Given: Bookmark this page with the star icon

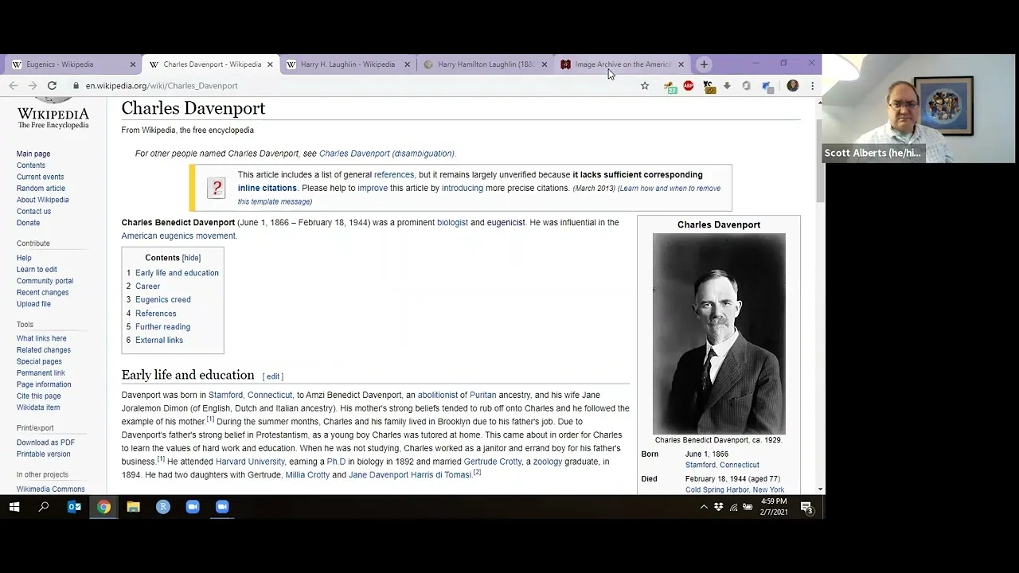Looking at the screenshot, I should point(645,85).
